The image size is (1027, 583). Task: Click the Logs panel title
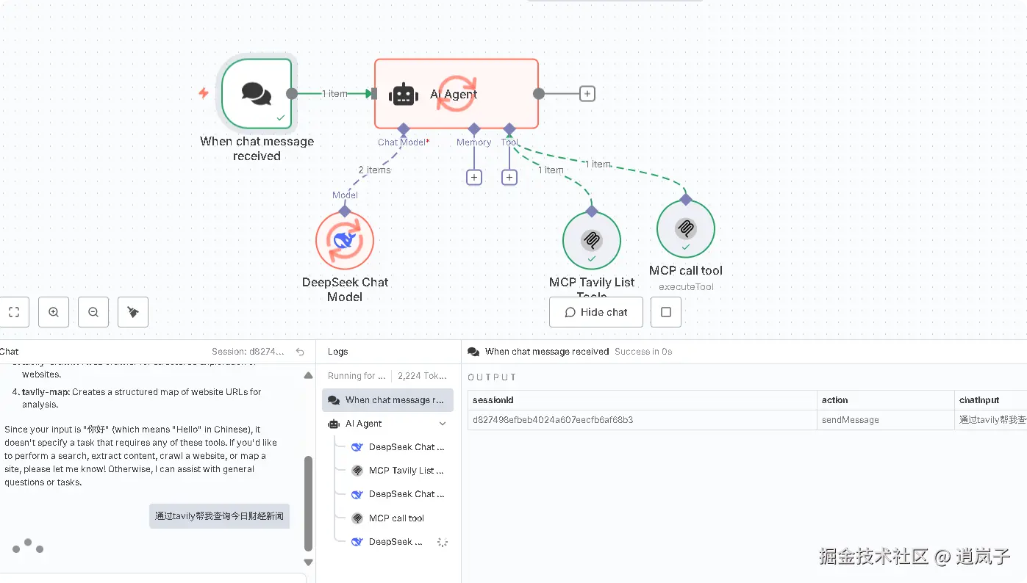(338, 352)
